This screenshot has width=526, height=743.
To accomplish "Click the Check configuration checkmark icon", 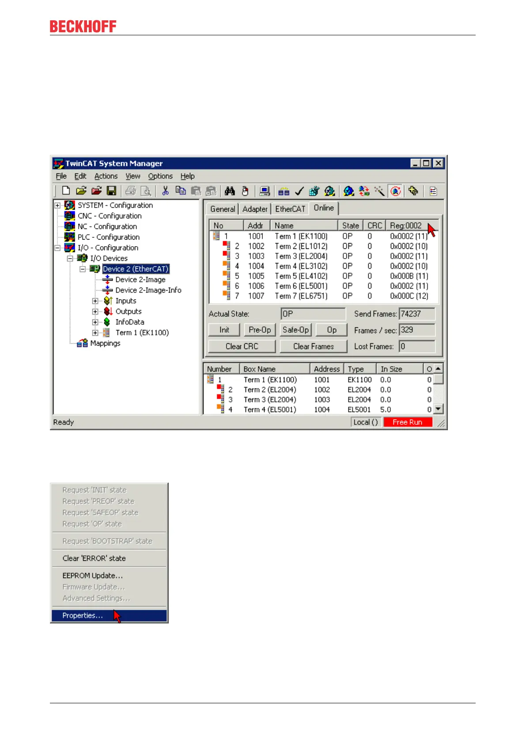I will 299,191.
